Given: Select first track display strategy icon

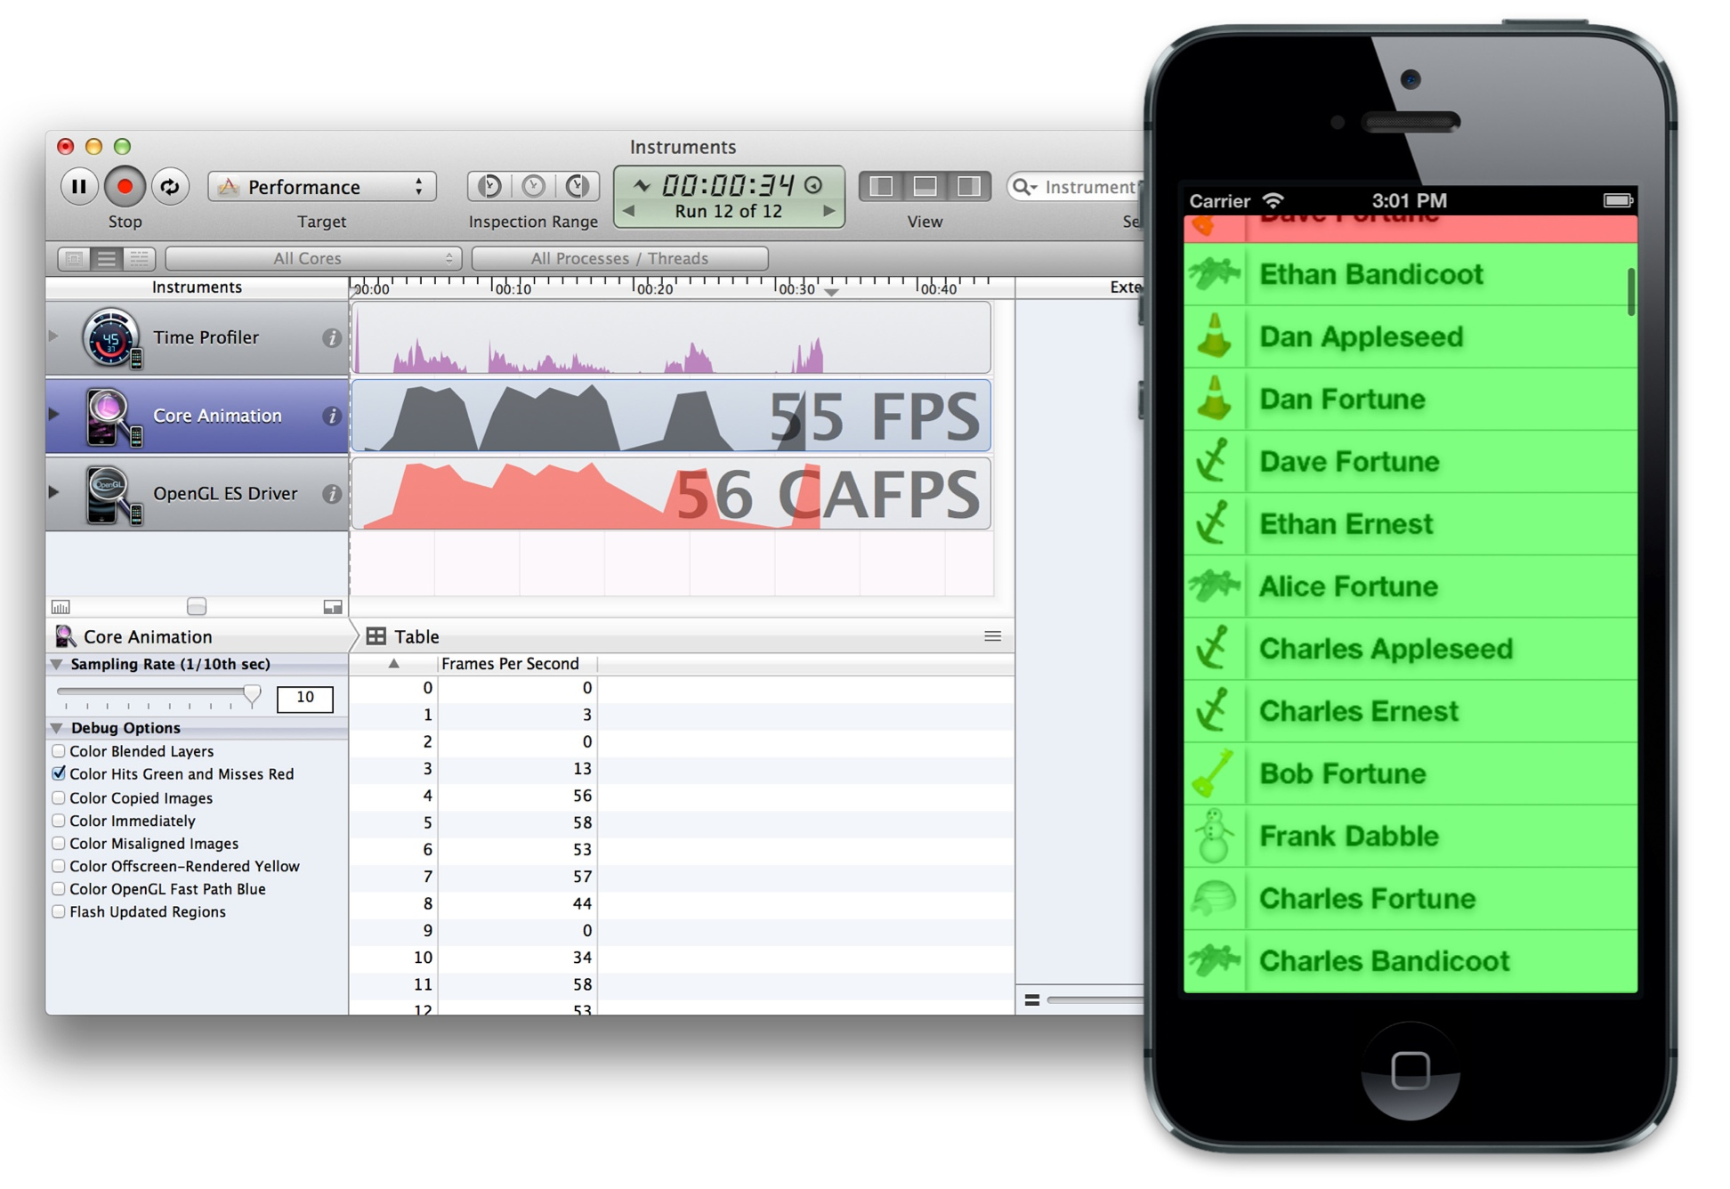Looking at the screenshot, I should tap(74, 258).
